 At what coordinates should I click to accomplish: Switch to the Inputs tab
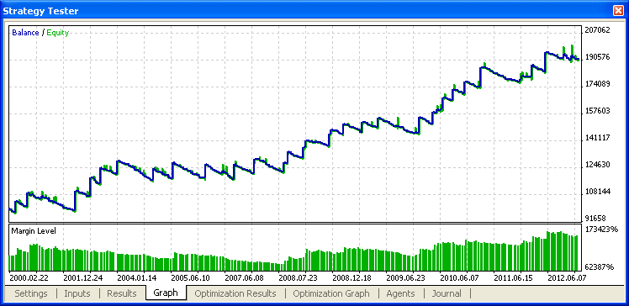77,293
